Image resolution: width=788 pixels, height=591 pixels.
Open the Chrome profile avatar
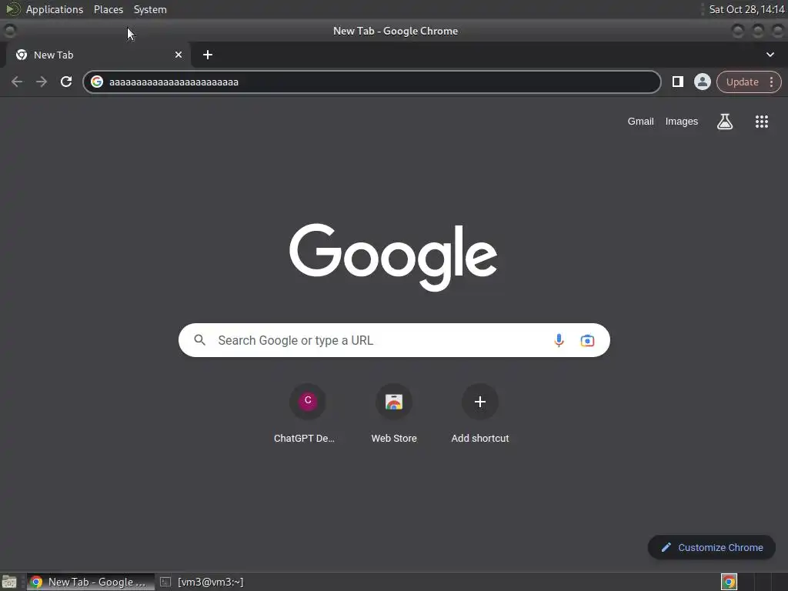(x=702, y=82)
